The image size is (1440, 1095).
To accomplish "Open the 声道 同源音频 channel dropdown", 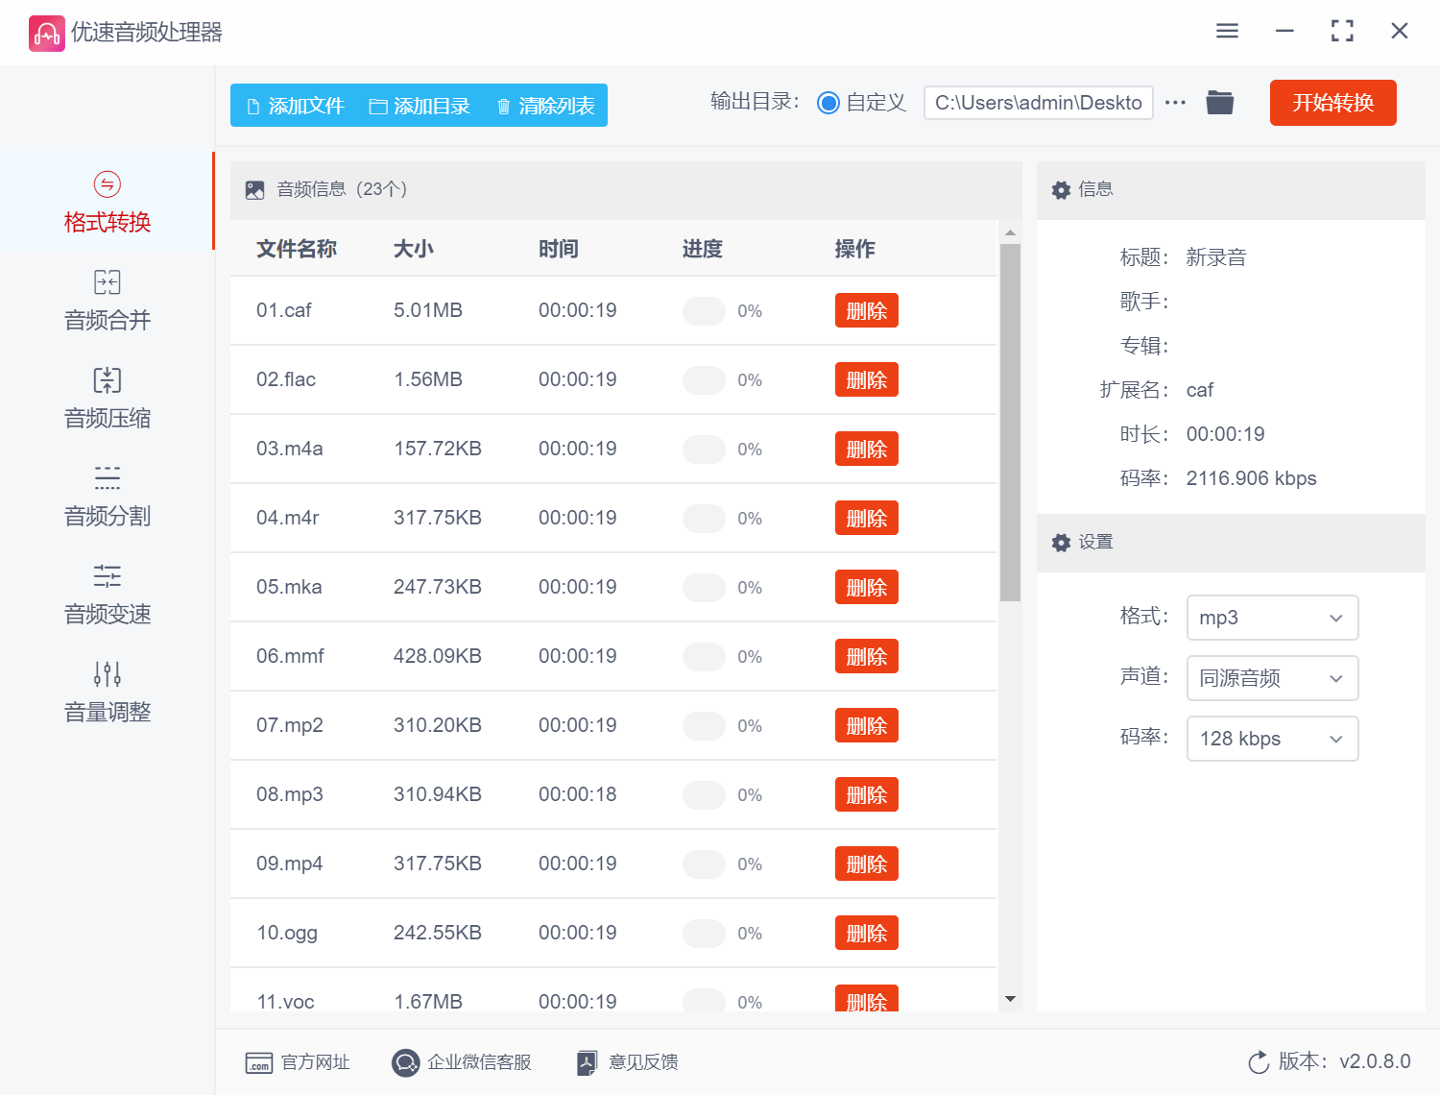I will [1272, 678].
